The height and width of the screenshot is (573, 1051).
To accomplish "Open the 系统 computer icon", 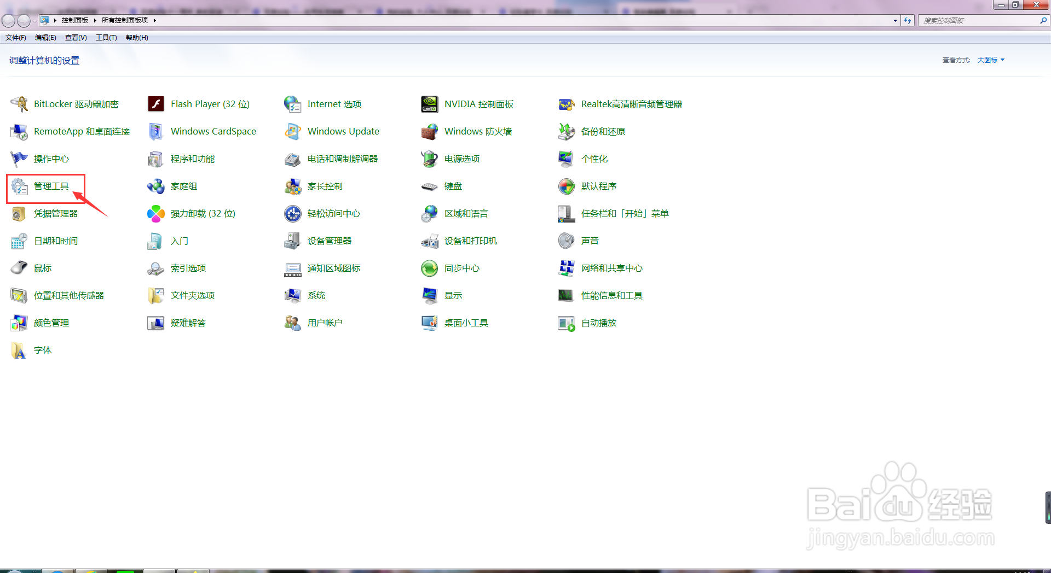I will [x=293, y=295].
